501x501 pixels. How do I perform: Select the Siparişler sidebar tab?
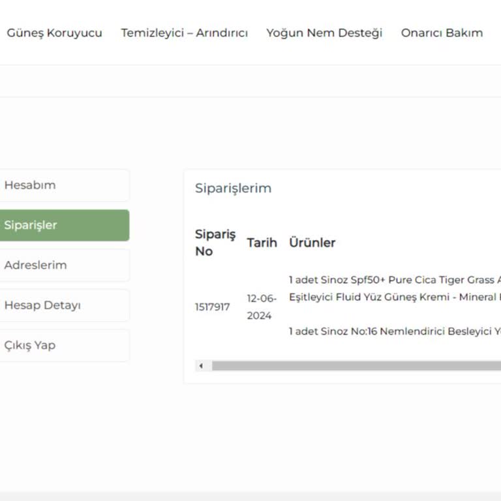tap(31, 225)
